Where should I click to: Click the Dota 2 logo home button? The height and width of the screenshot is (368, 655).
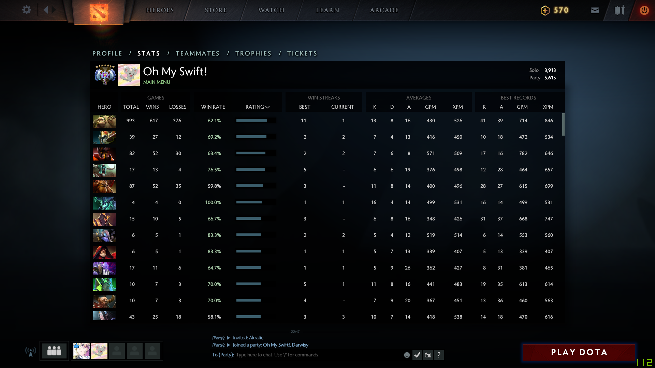[99, 12]
